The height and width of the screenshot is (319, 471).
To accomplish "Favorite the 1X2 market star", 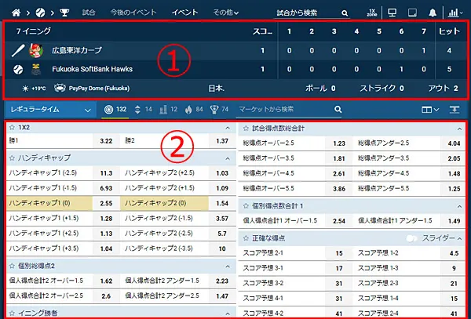I will pyautogui.click(x=12, y=128).
